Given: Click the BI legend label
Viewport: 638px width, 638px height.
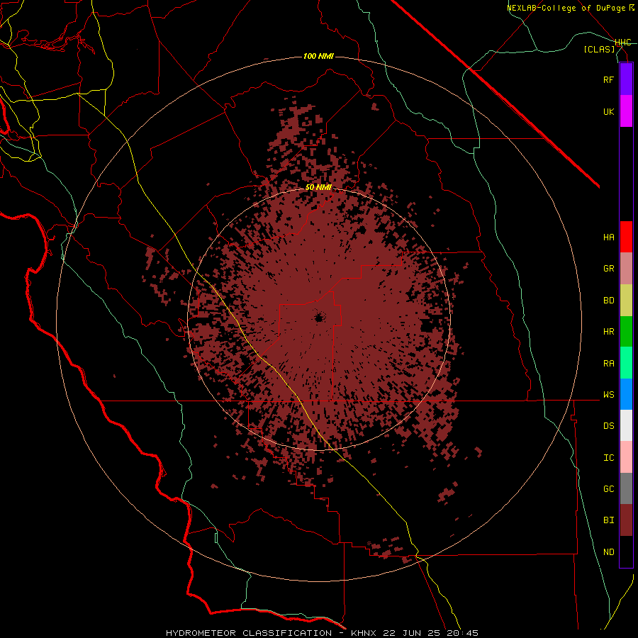Looking at the screenshot, I should pyautogui.click(x=608, y=520).
